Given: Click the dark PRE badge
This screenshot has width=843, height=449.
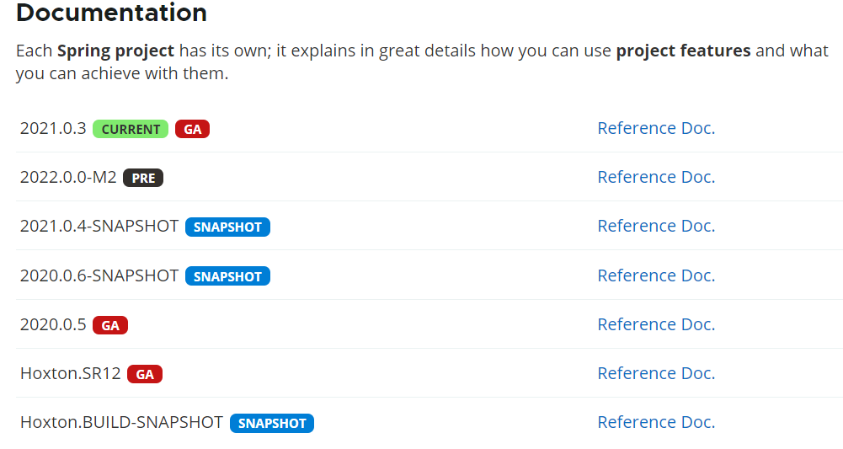Looking at the screenshot, I should [x=143, y=178].
